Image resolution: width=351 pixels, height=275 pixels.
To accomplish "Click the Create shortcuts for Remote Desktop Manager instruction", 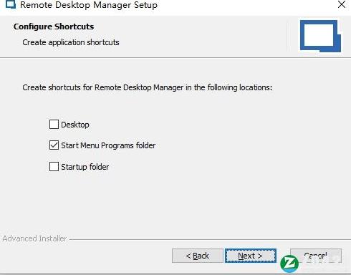I will (148, 87).
